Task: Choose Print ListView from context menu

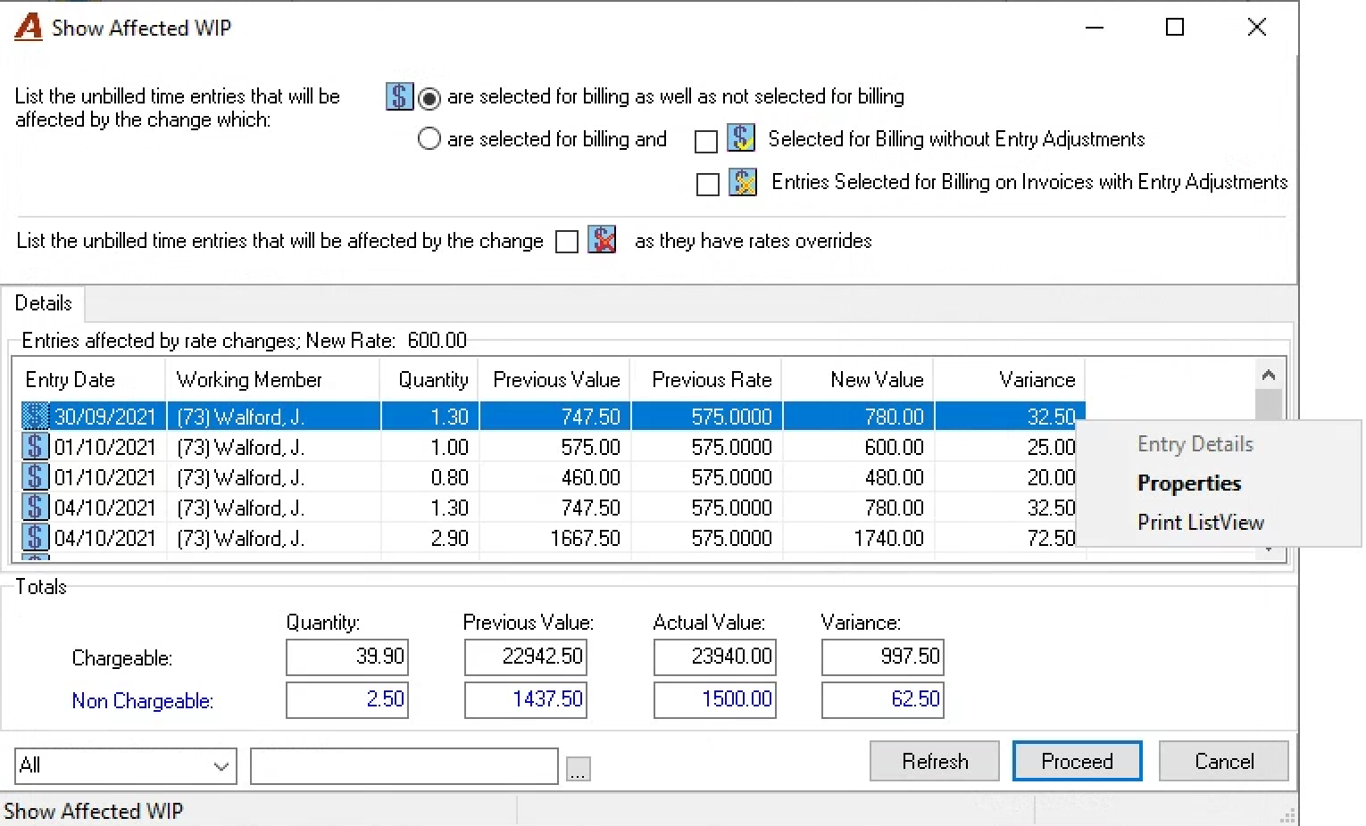Action: [x=1201, y=523]
